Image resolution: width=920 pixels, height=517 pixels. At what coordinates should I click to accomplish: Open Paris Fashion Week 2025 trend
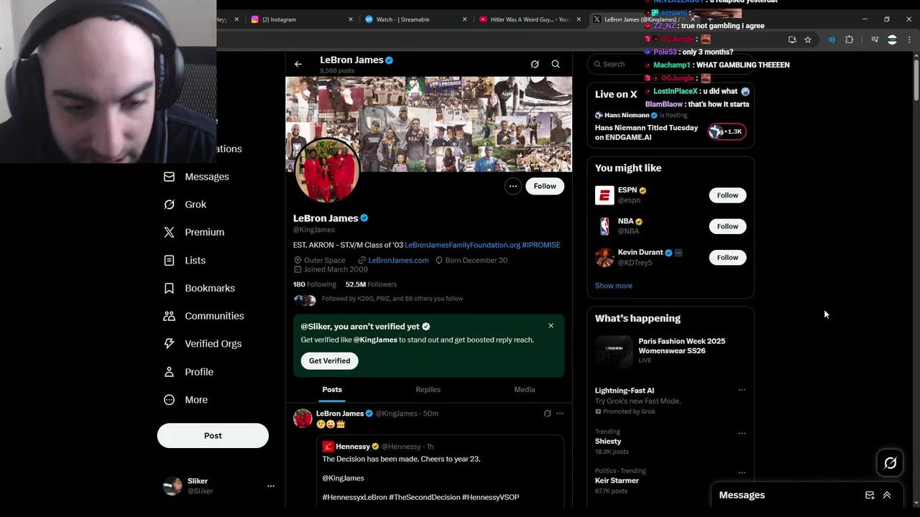[x=670, y=351]
